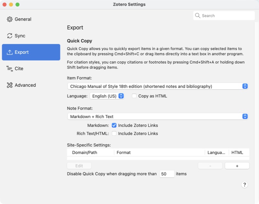Image resolution: width=259 pixels, height=204 pixels.
Task: Click the Edit site setting button
Action: (79, 166)
